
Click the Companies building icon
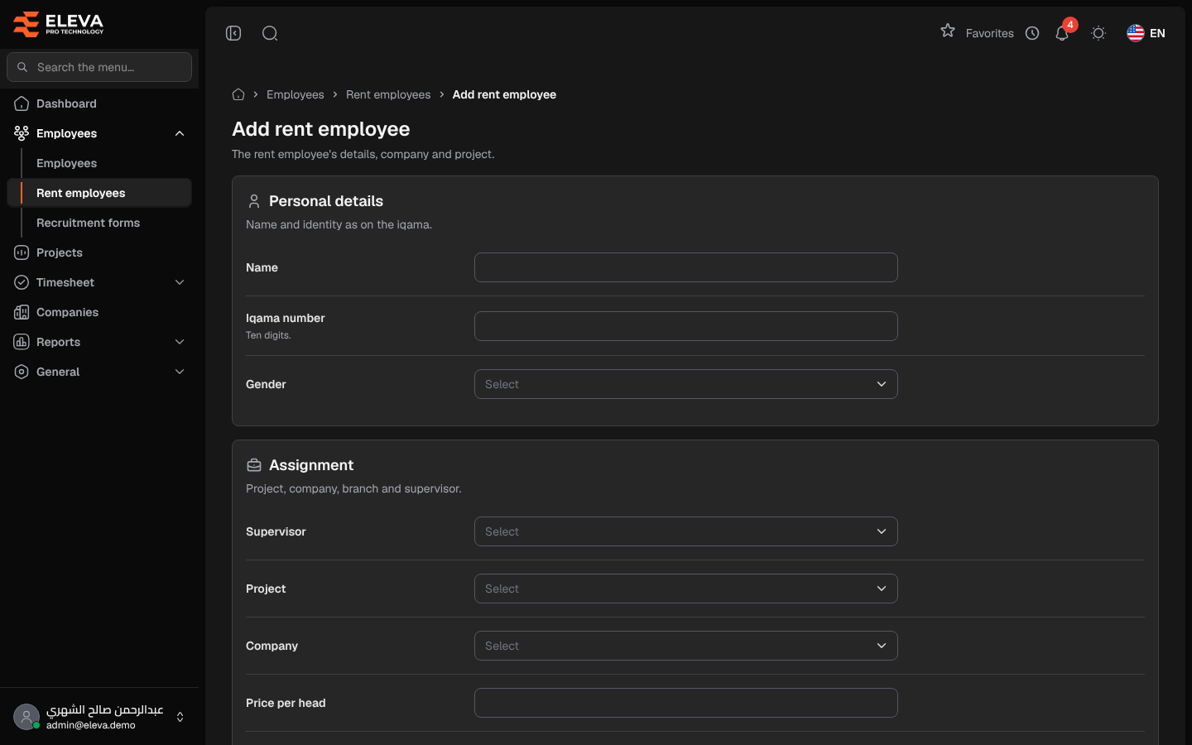(22, 312)
